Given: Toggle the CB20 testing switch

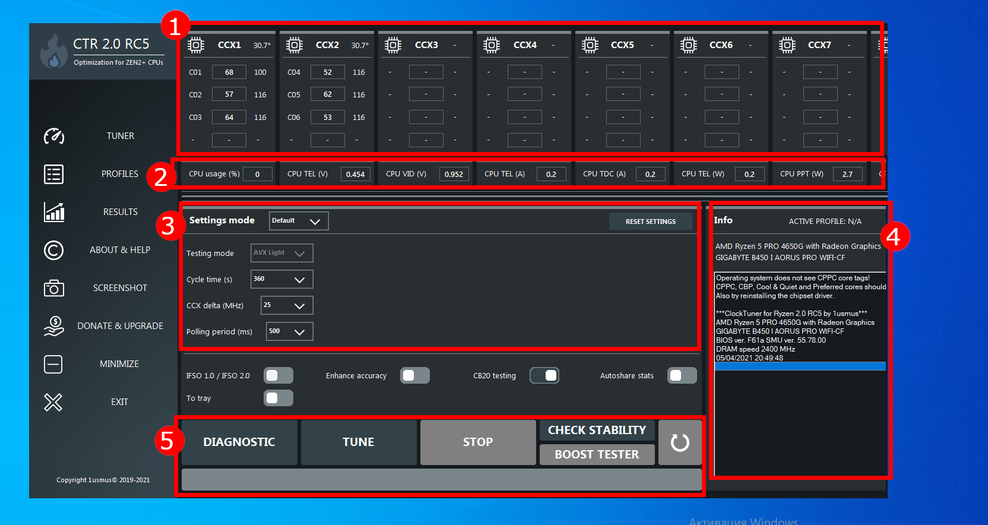Looking at the screenshot, I should click(x=544, y=375).
